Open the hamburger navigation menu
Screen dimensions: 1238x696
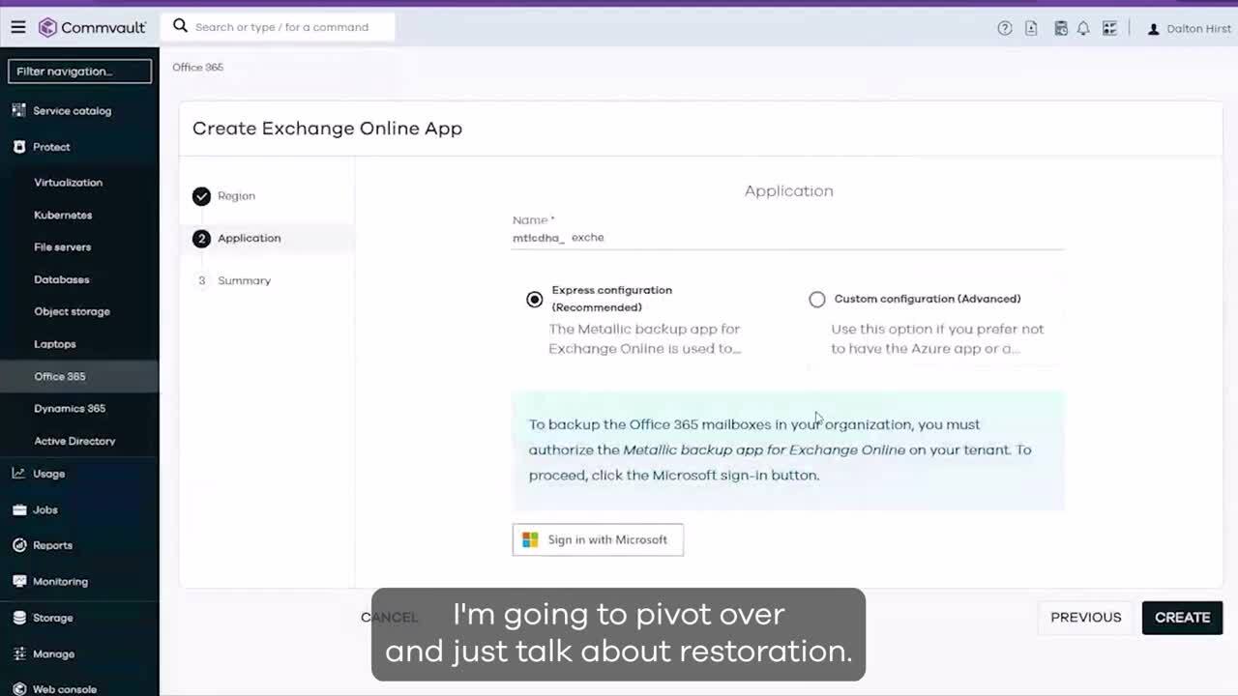point(18,27)
